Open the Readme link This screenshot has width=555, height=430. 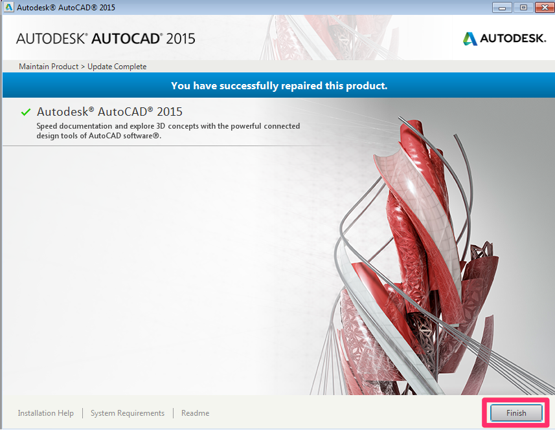tap(195, 413)
